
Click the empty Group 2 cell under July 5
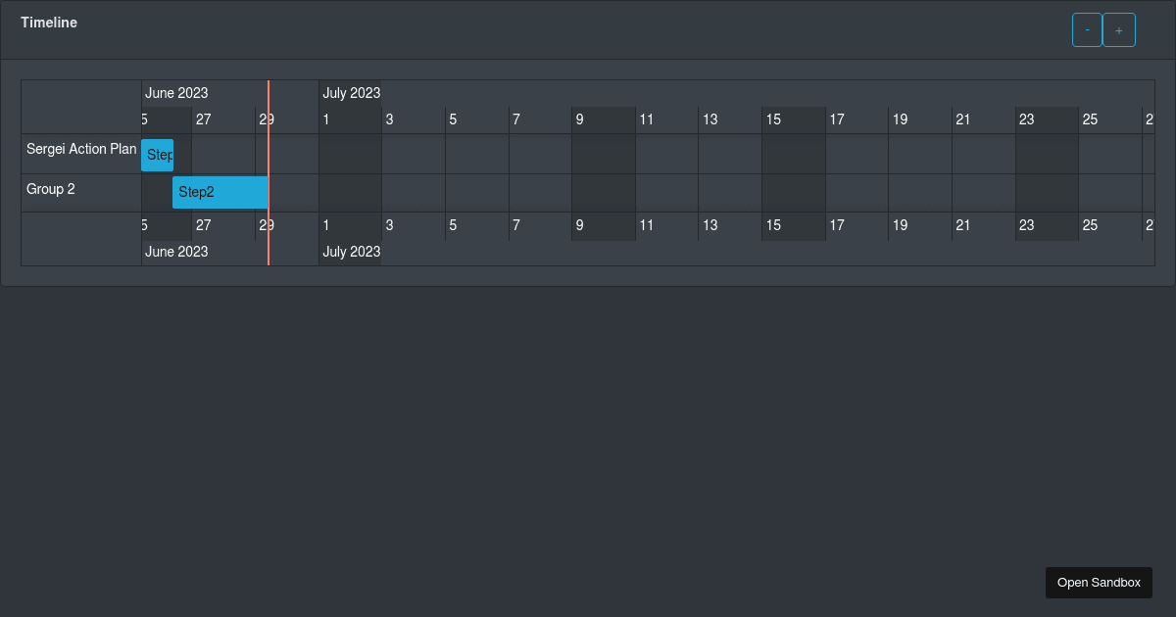[x=476, y=192]
